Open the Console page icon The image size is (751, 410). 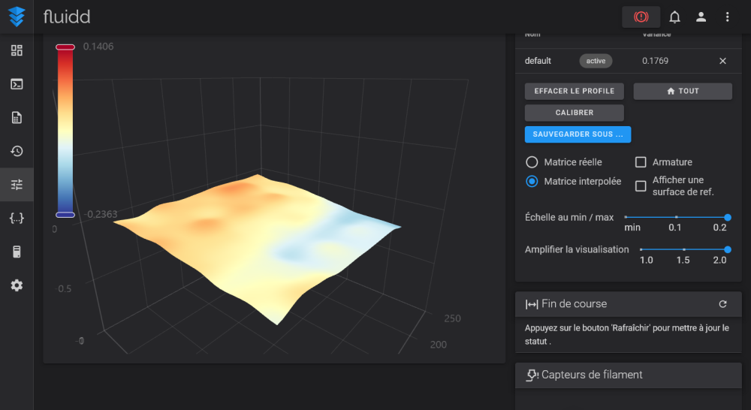17,84
